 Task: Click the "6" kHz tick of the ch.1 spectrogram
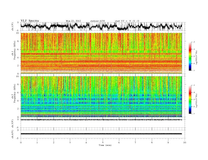18,49
